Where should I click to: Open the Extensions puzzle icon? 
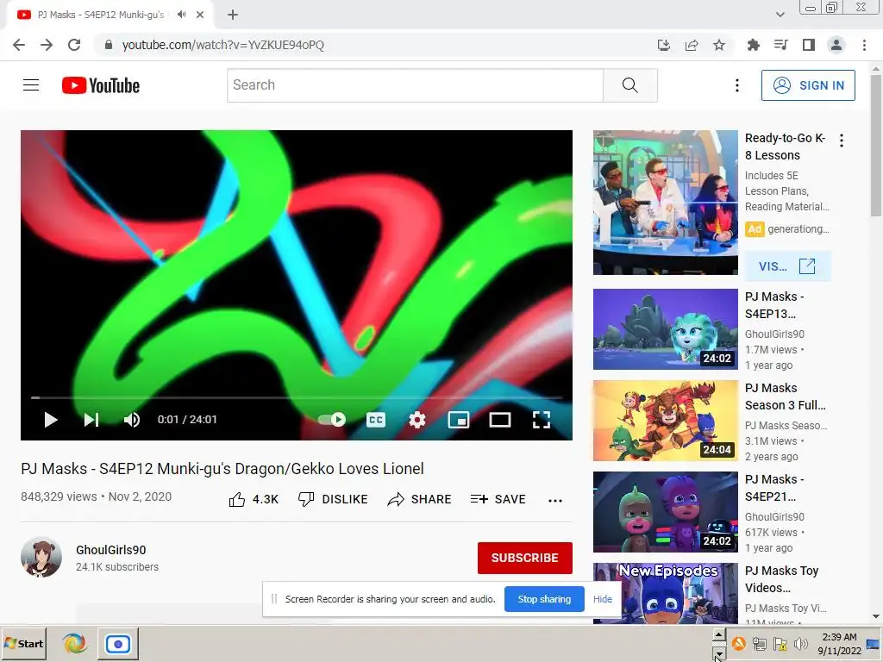point(754,45)
